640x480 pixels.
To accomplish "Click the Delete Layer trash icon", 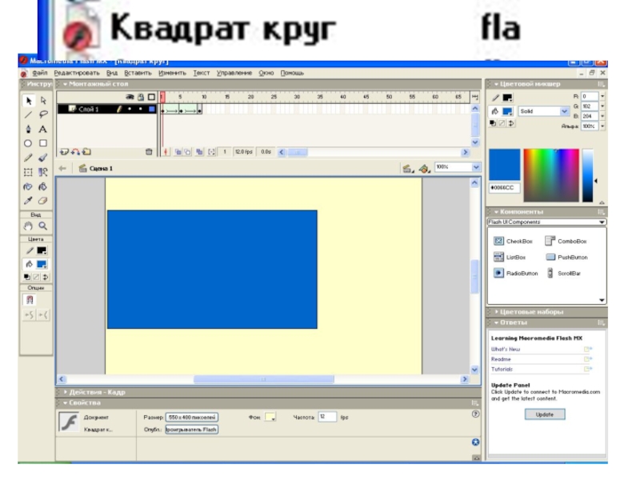I will (149, 152).
